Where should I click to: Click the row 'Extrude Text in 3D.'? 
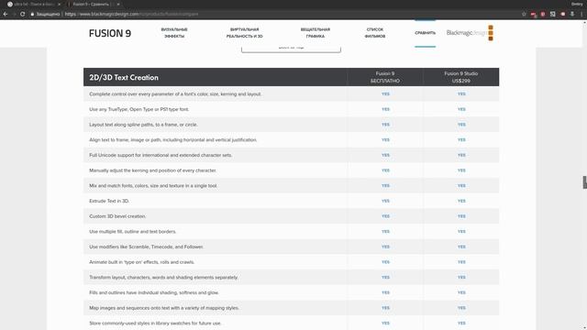(291, 201)
